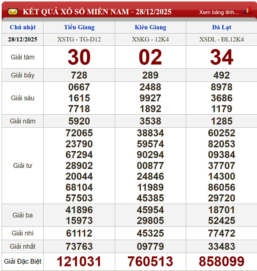Viewport: 257px width, 271px height.
Task: Click the bar chart statistics icon
Action: click(247, 10)
